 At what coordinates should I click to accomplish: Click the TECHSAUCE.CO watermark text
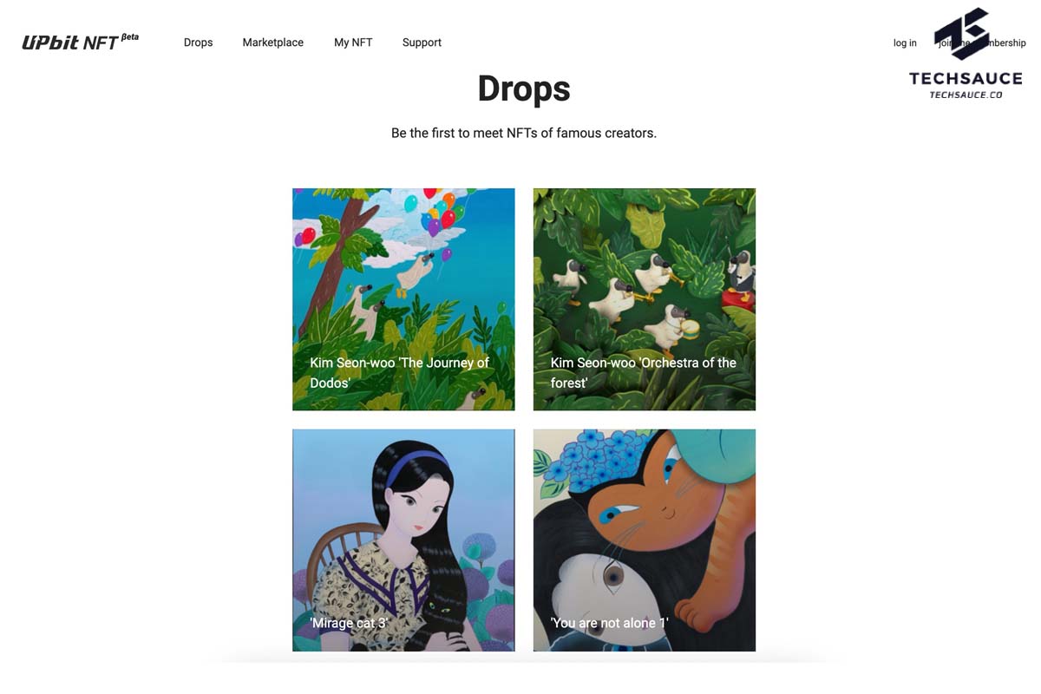tap(966, 95)
